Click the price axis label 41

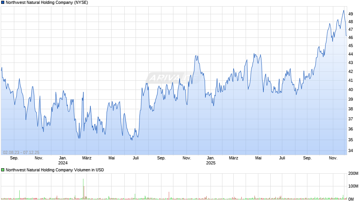click(x=351, y=81)
